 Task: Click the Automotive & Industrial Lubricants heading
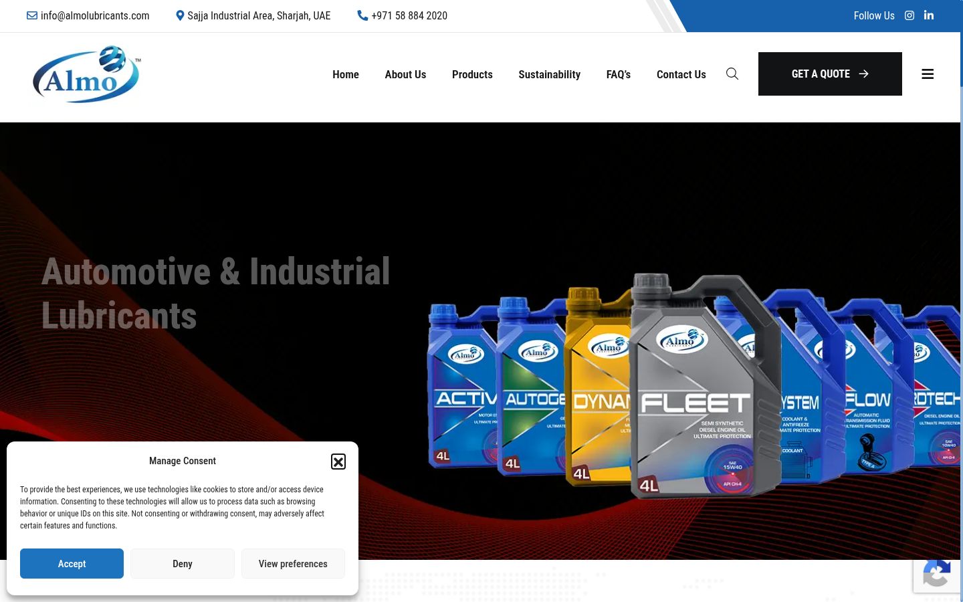click(x=215, y=293)
